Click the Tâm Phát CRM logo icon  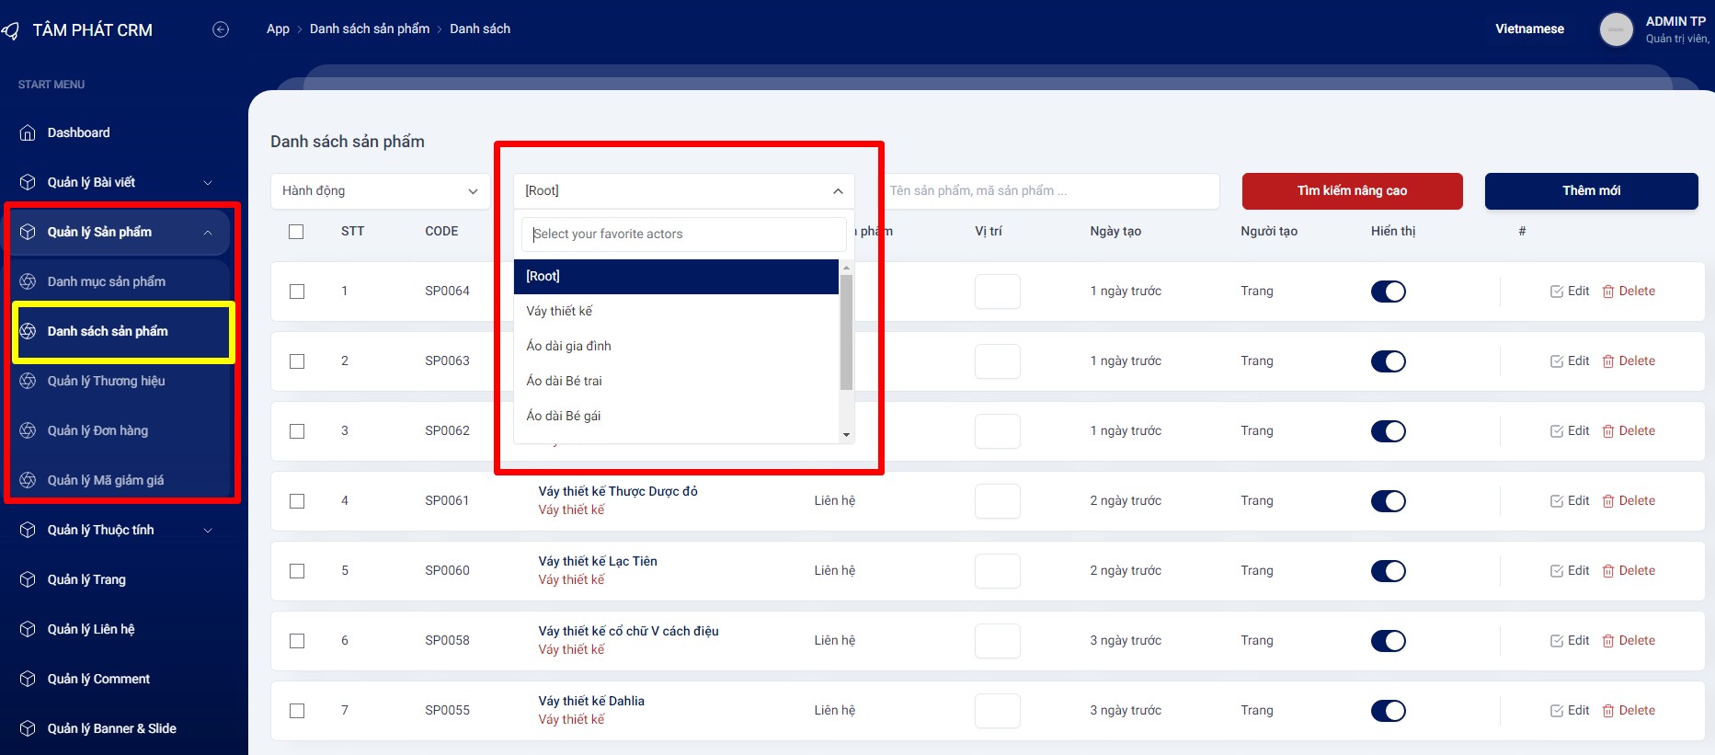coord(11,30)
